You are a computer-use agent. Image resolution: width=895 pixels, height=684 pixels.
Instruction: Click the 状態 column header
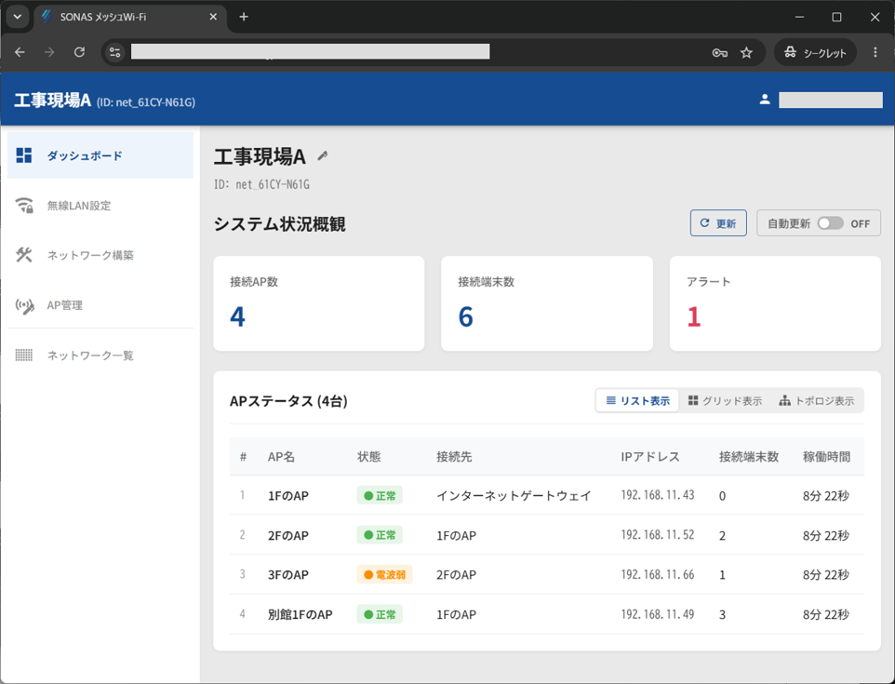368,457
